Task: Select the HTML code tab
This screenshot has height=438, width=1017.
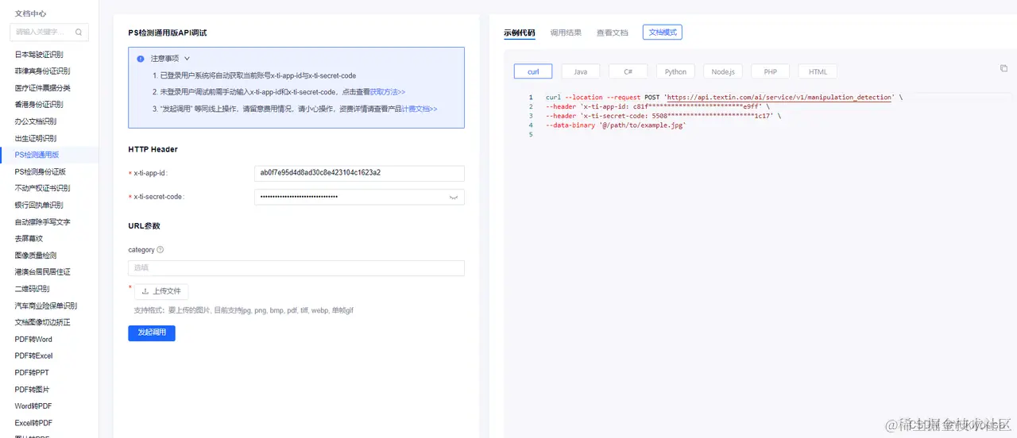Action: pos(818,71)
